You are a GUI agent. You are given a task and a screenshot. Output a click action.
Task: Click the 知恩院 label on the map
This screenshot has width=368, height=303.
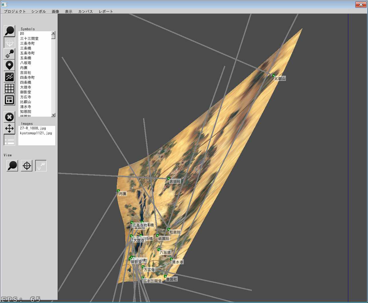175,233
